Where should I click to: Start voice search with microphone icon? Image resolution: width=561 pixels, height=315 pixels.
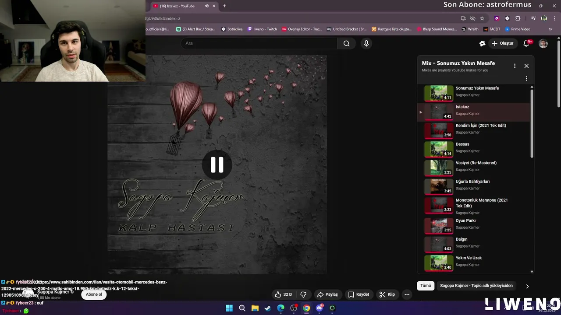(x=366, y=43)
